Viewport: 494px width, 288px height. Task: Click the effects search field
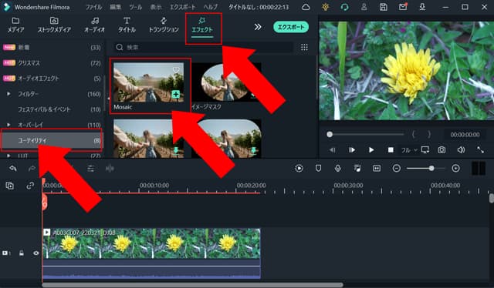pos(203,47)
